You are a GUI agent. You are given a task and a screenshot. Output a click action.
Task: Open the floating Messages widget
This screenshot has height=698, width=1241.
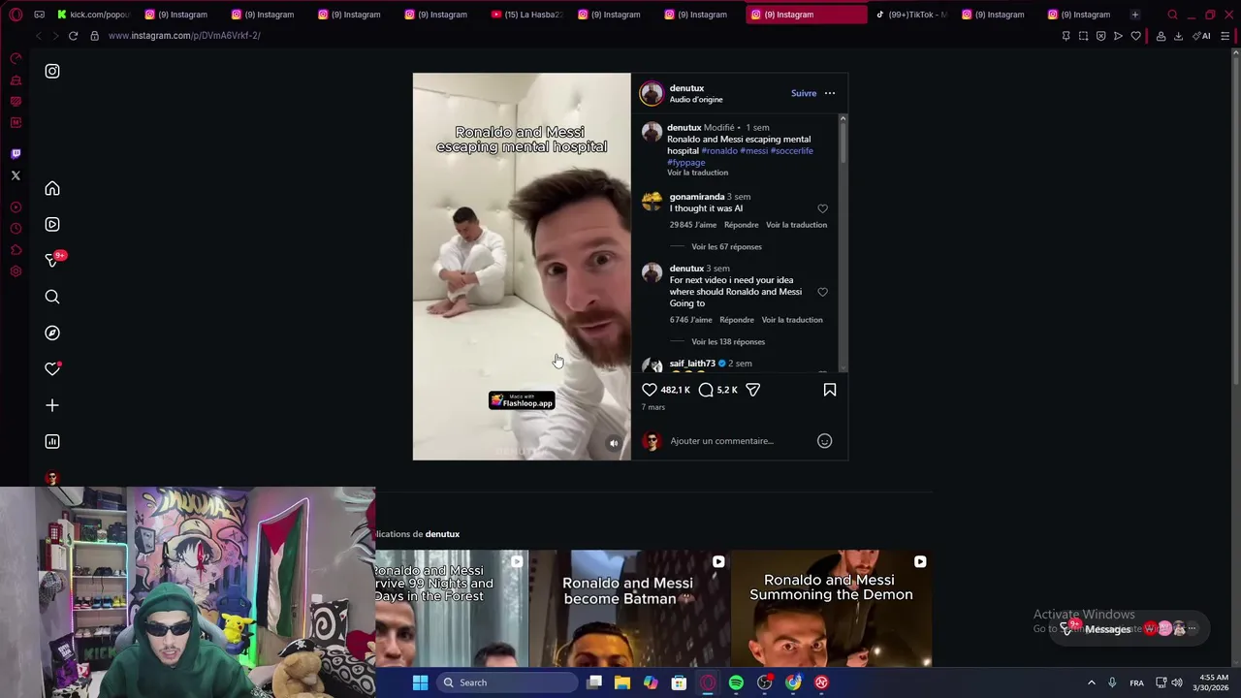(1130, 628)
